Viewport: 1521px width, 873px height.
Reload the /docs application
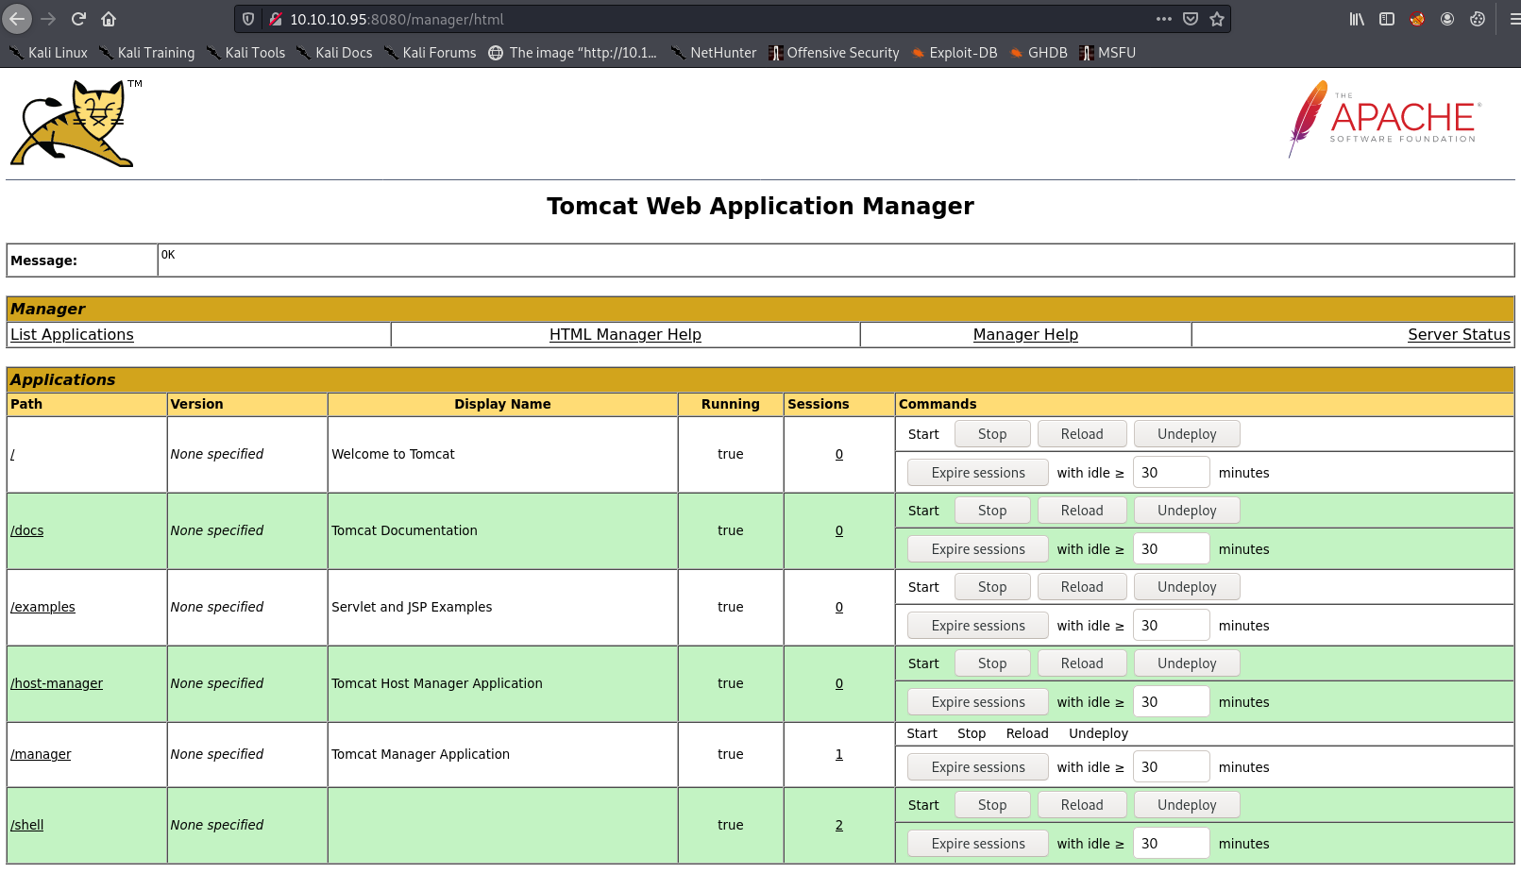point(1081,511)
